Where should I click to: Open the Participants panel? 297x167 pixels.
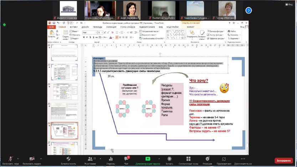click(90, 159)
